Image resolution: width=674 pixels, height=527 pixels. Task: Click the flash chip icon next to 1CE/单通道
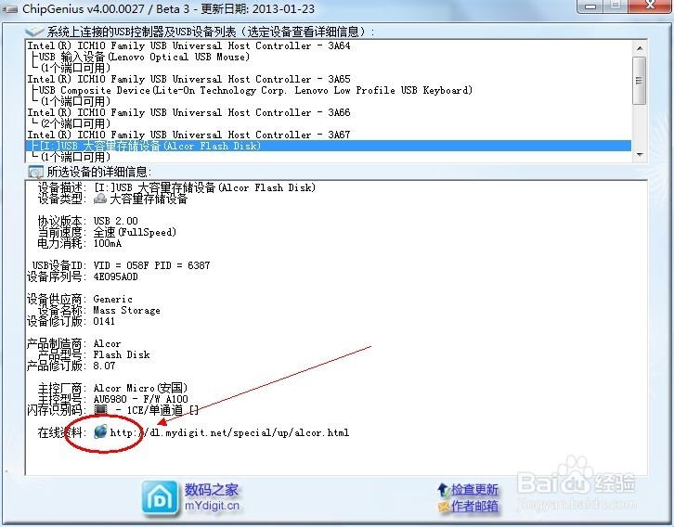click(101, 410)
